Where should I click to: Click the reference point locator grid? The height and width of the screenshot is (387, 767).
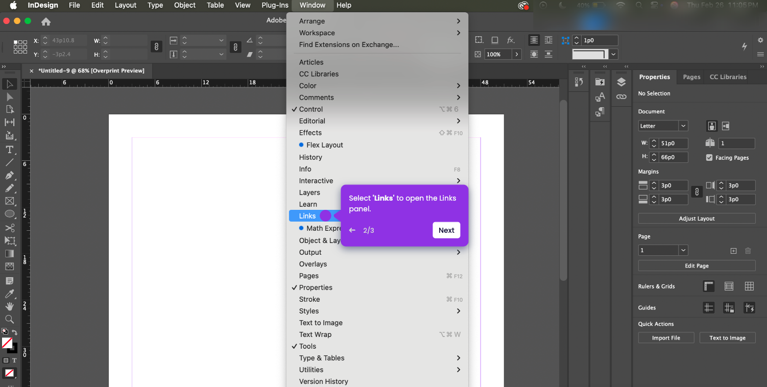coord(20,47)
